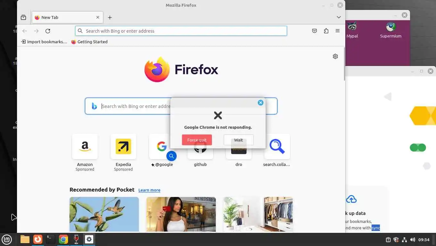Click the cloud backup icon in the background window
Image resolution: width=436 pixels, height=246 pixels.
click(x=351, y=199)
